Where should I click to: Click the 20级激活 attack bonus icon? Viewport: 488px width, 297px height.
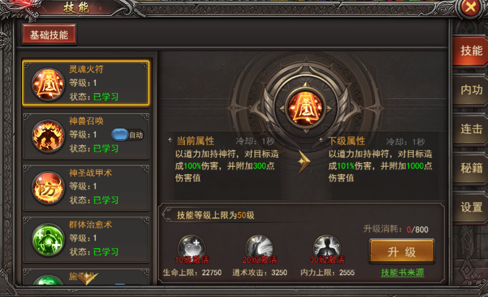tap(259, 248)
